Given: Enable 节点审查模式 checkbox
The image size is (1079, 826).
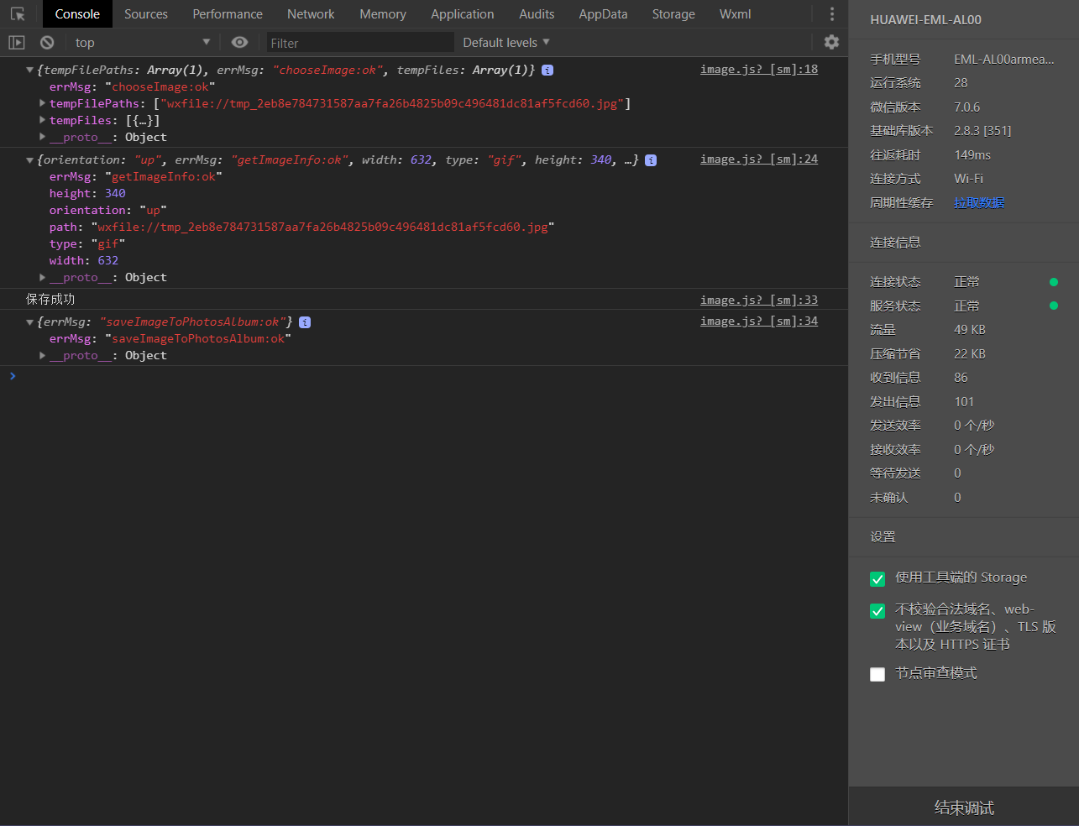Looking at the screenshot, I should (x=877, y=674).
